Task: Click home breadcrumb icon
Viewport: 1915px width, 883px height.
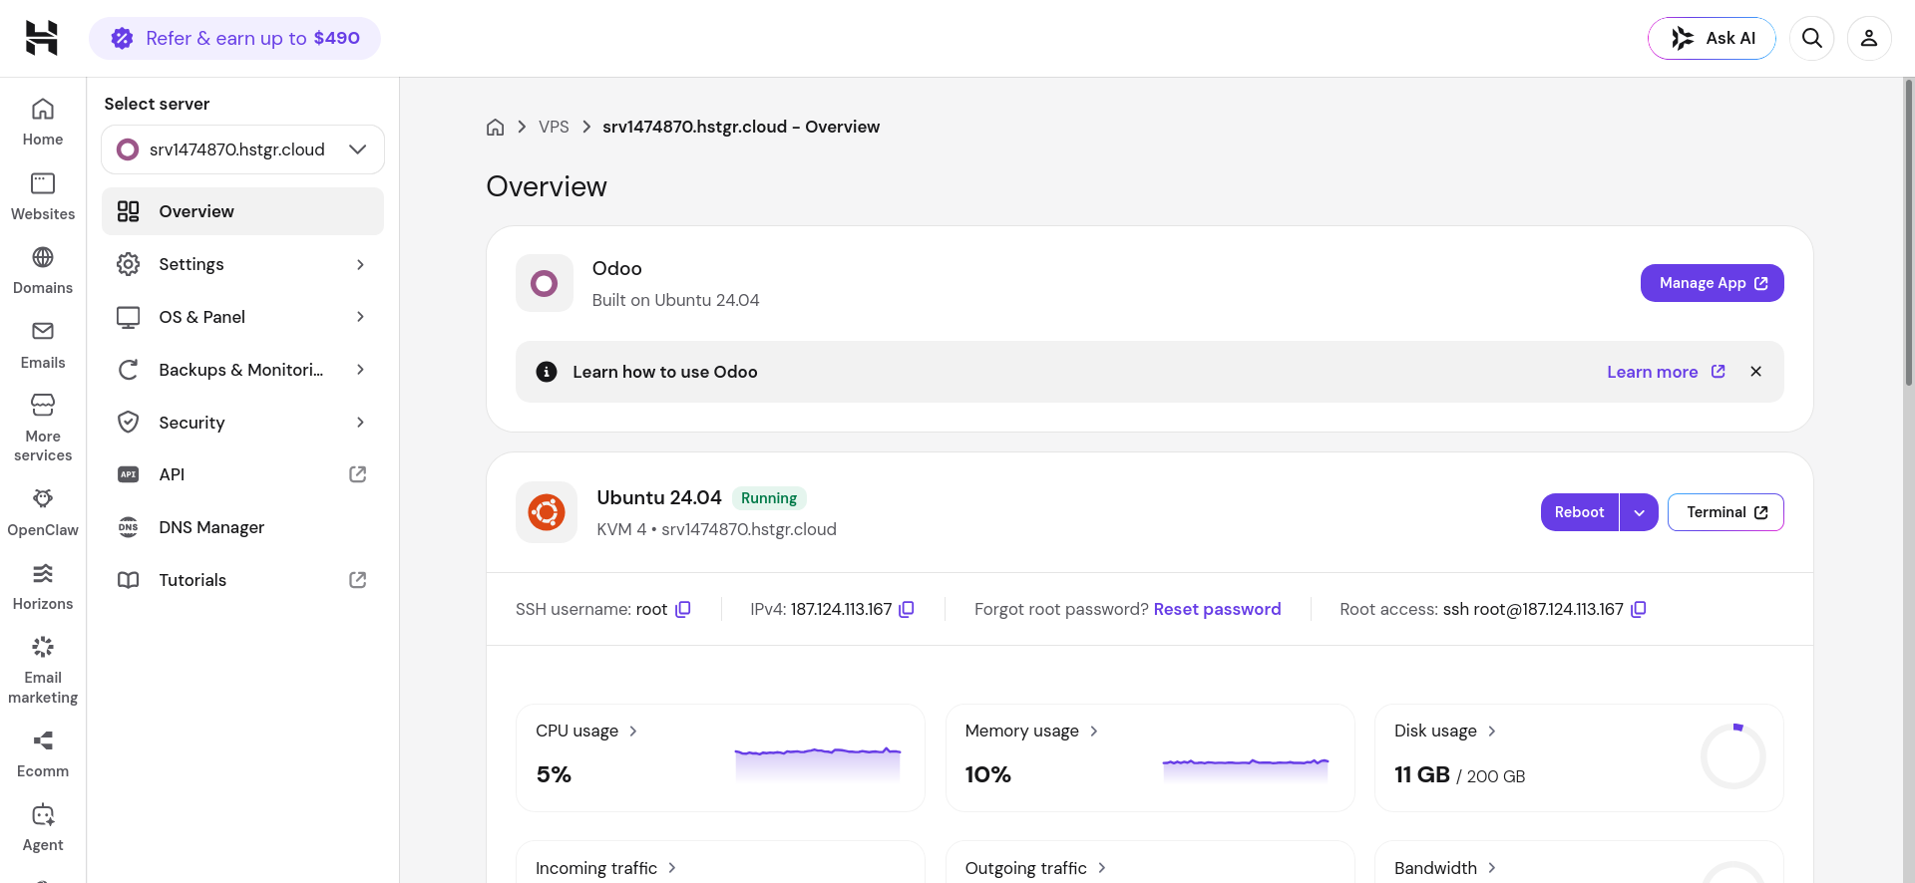Action: click(495, 127)
